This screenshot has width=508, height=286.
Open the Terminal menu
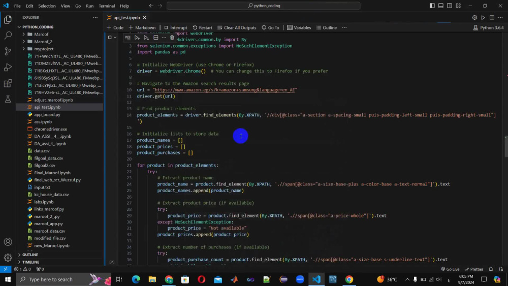pyautogui.click(x=107, y=6)
